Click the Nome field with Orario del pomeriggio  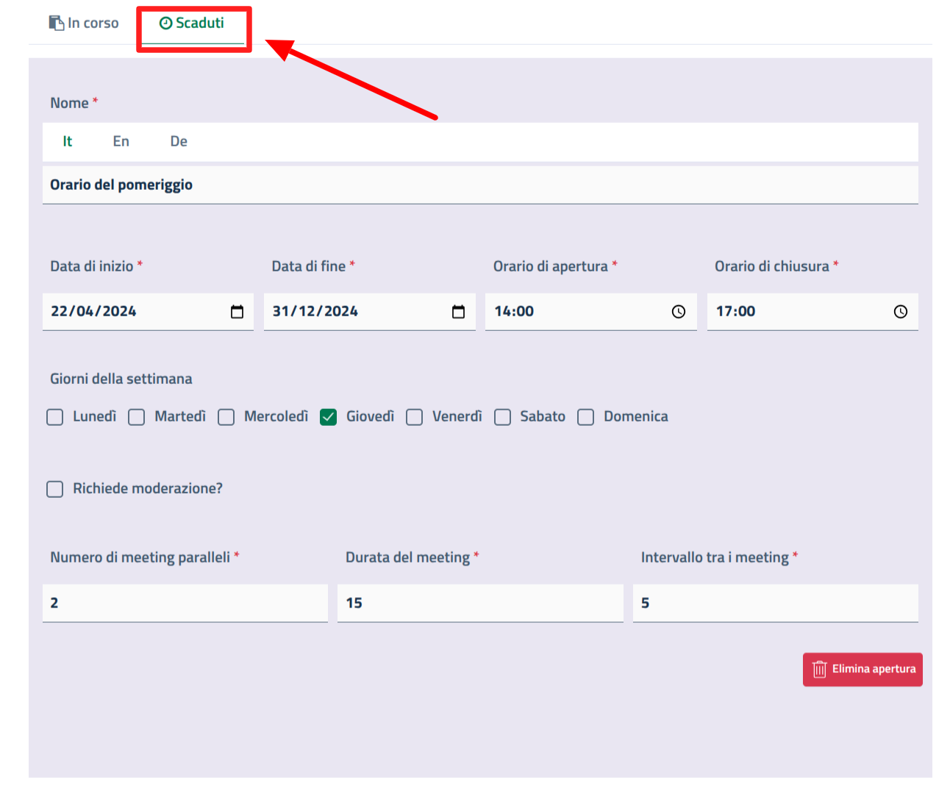point(479,185)
